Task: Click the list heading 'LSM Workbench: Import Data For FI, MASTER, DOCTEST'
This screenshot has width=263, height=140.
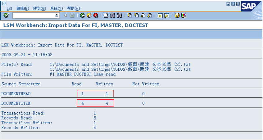Action: tap(62, 45)
